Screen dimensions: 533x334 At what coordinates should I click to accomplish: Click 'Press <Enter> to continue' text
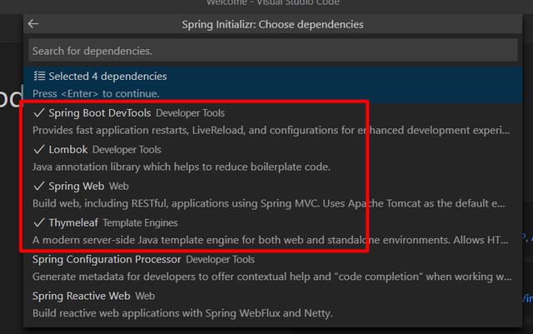(97, 93)
